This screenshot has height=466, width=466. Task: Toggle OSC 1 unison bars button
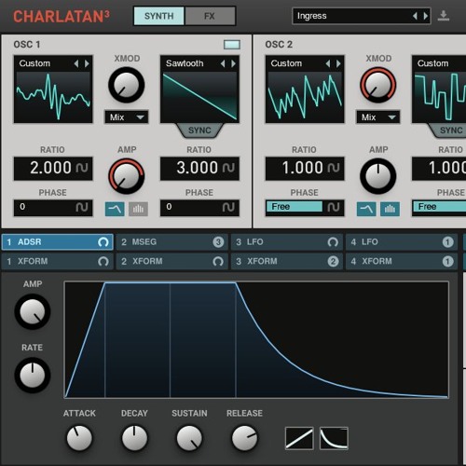click(x=138, y=209)
